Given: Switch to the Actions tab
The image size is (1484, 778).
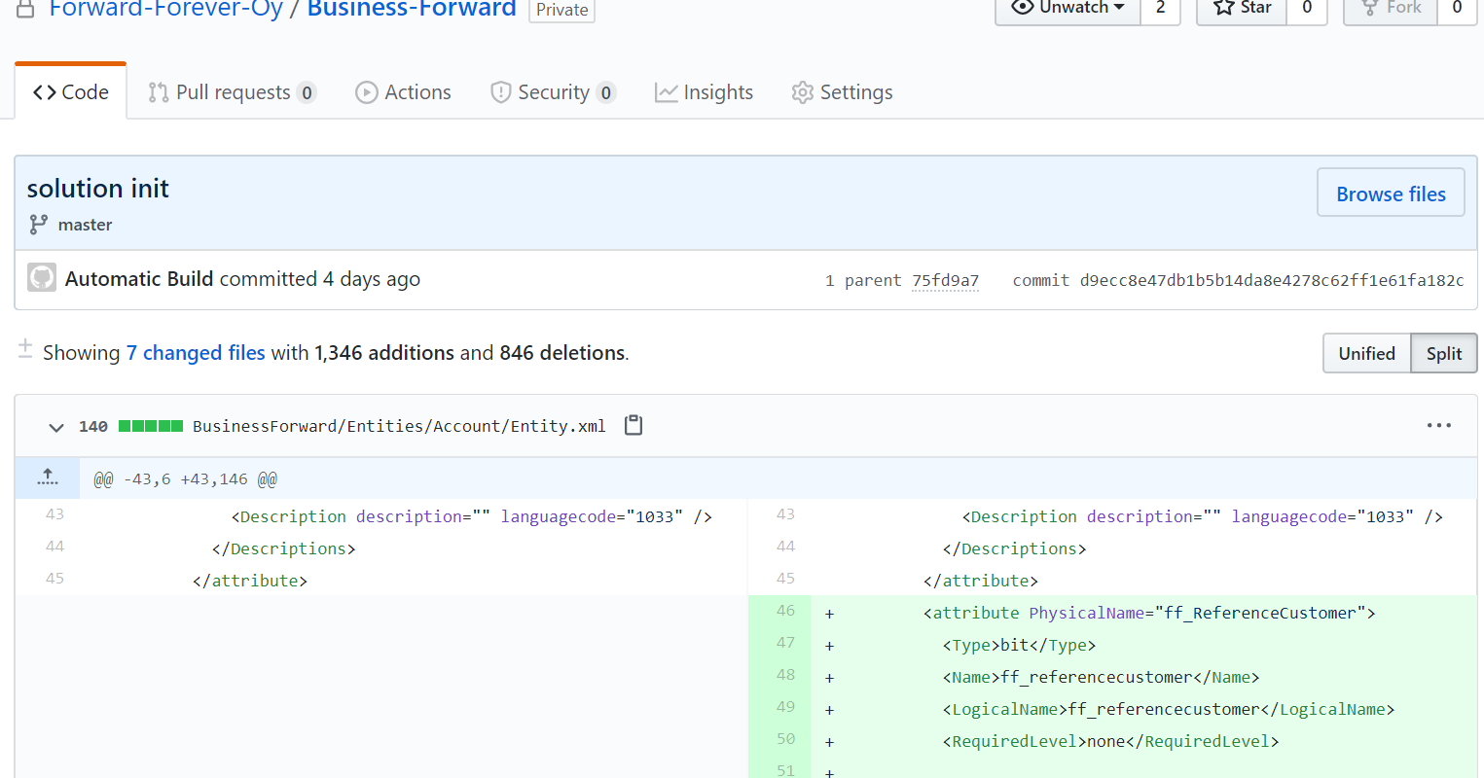Looking at the screenshot, I should click(x=403, y=92).
